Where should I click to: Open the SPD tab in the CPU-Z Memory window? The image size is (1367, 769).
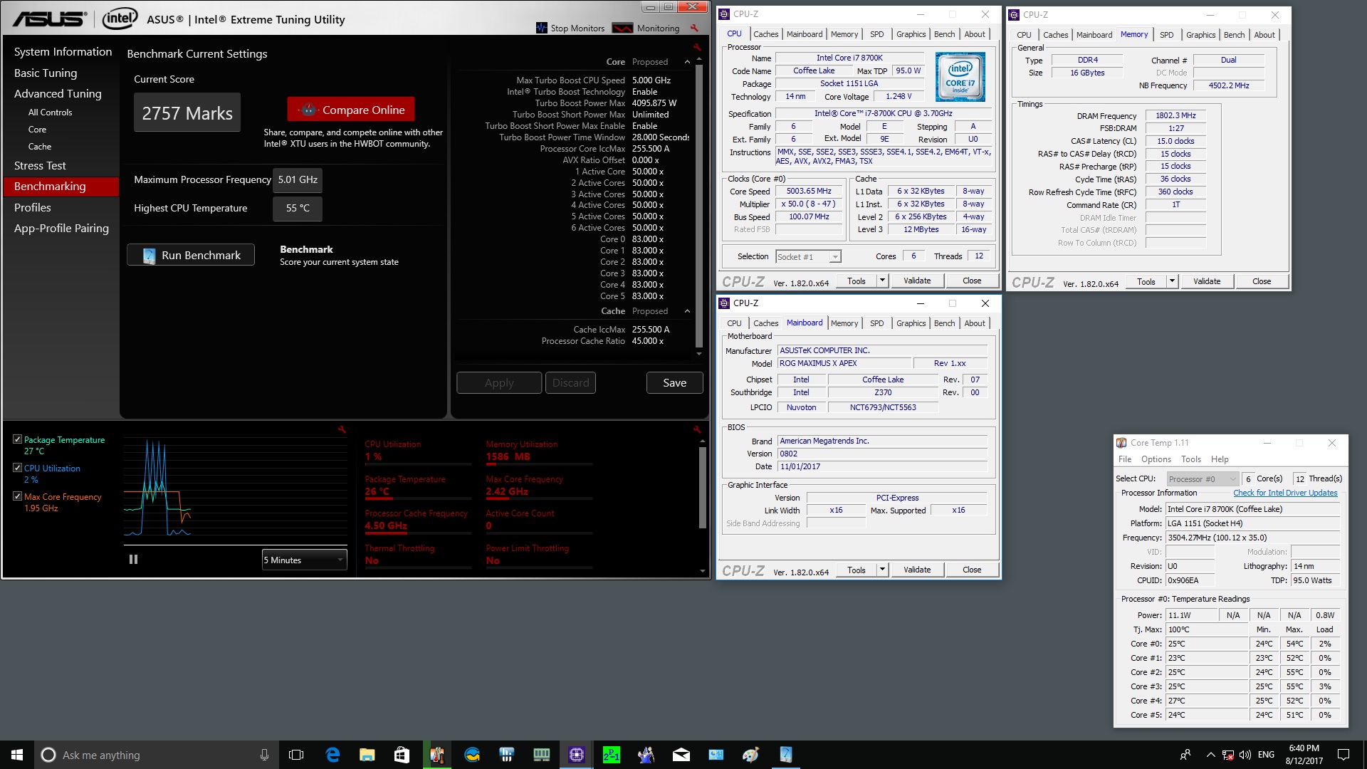1166,35
